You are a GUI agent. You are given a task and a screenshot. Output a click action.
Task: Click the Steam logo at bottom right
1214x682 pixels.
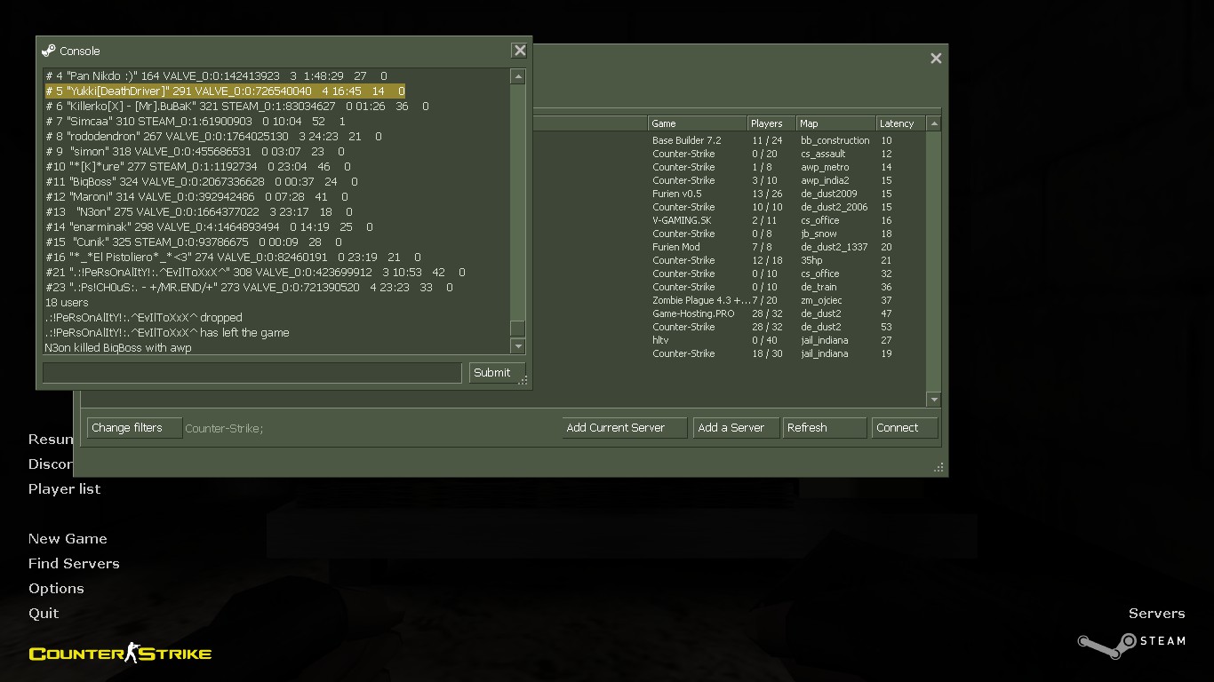(x=1131, y=645)
